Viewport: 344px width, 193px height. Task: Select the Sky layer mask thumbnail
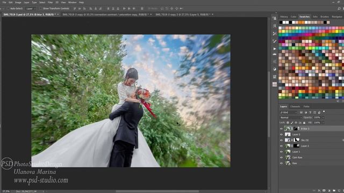(x=297, y=140)
